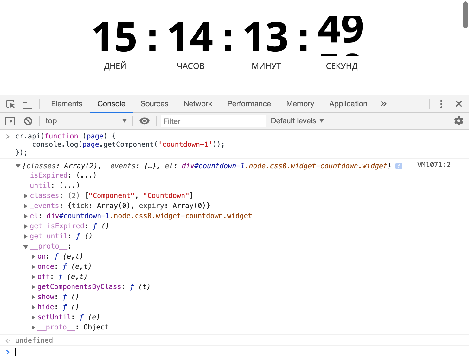
Task: Open the Sources tab
Action: [154, 104]
